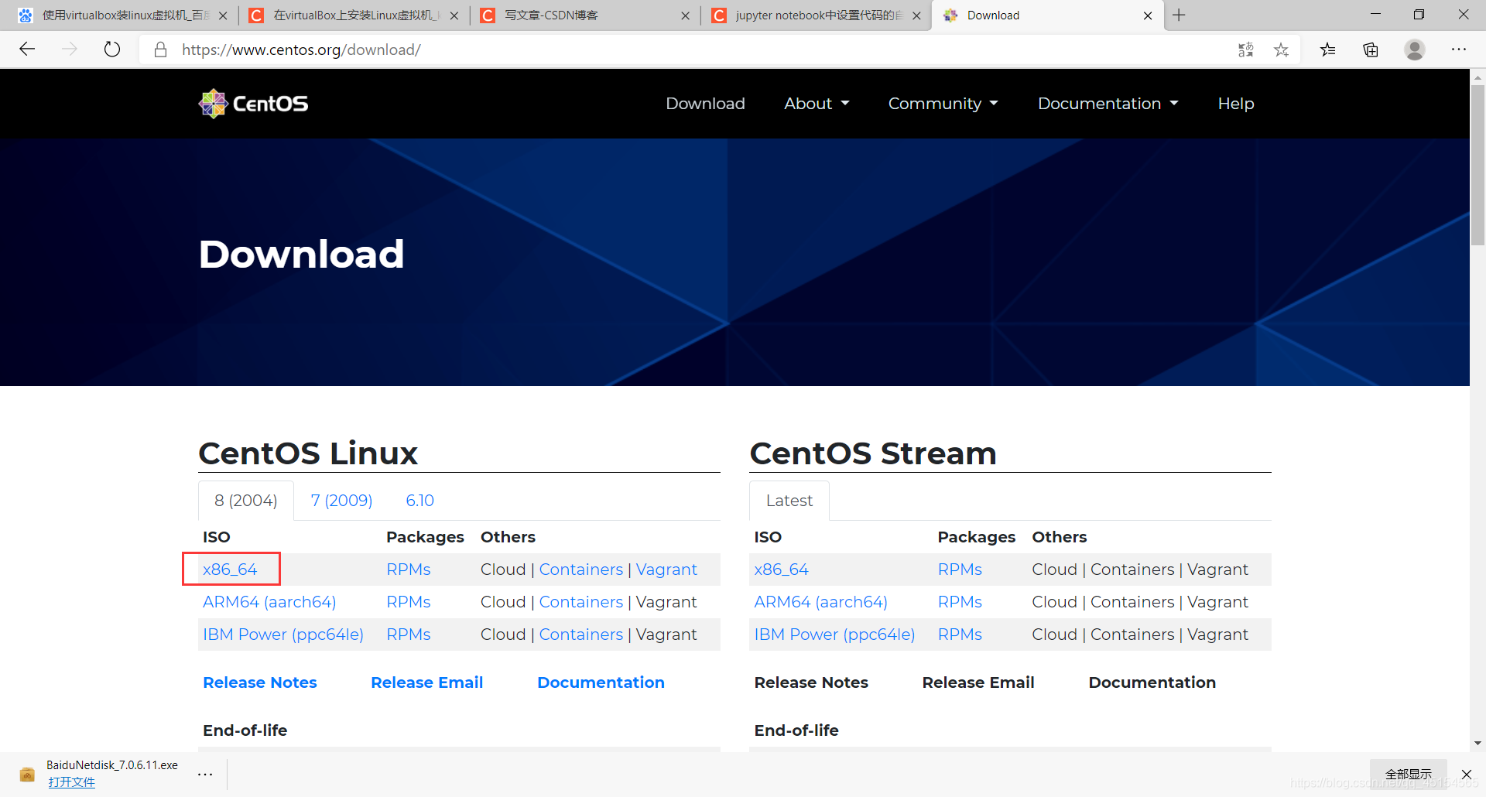Click IBM Power (ppc64le) under CentOS Linux
1486x797 pixels.
[282, 635]
